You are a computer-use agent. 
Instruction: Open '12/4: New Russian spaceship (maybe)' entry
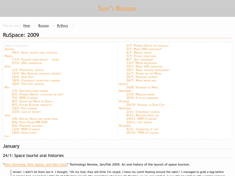pos(37,73)
